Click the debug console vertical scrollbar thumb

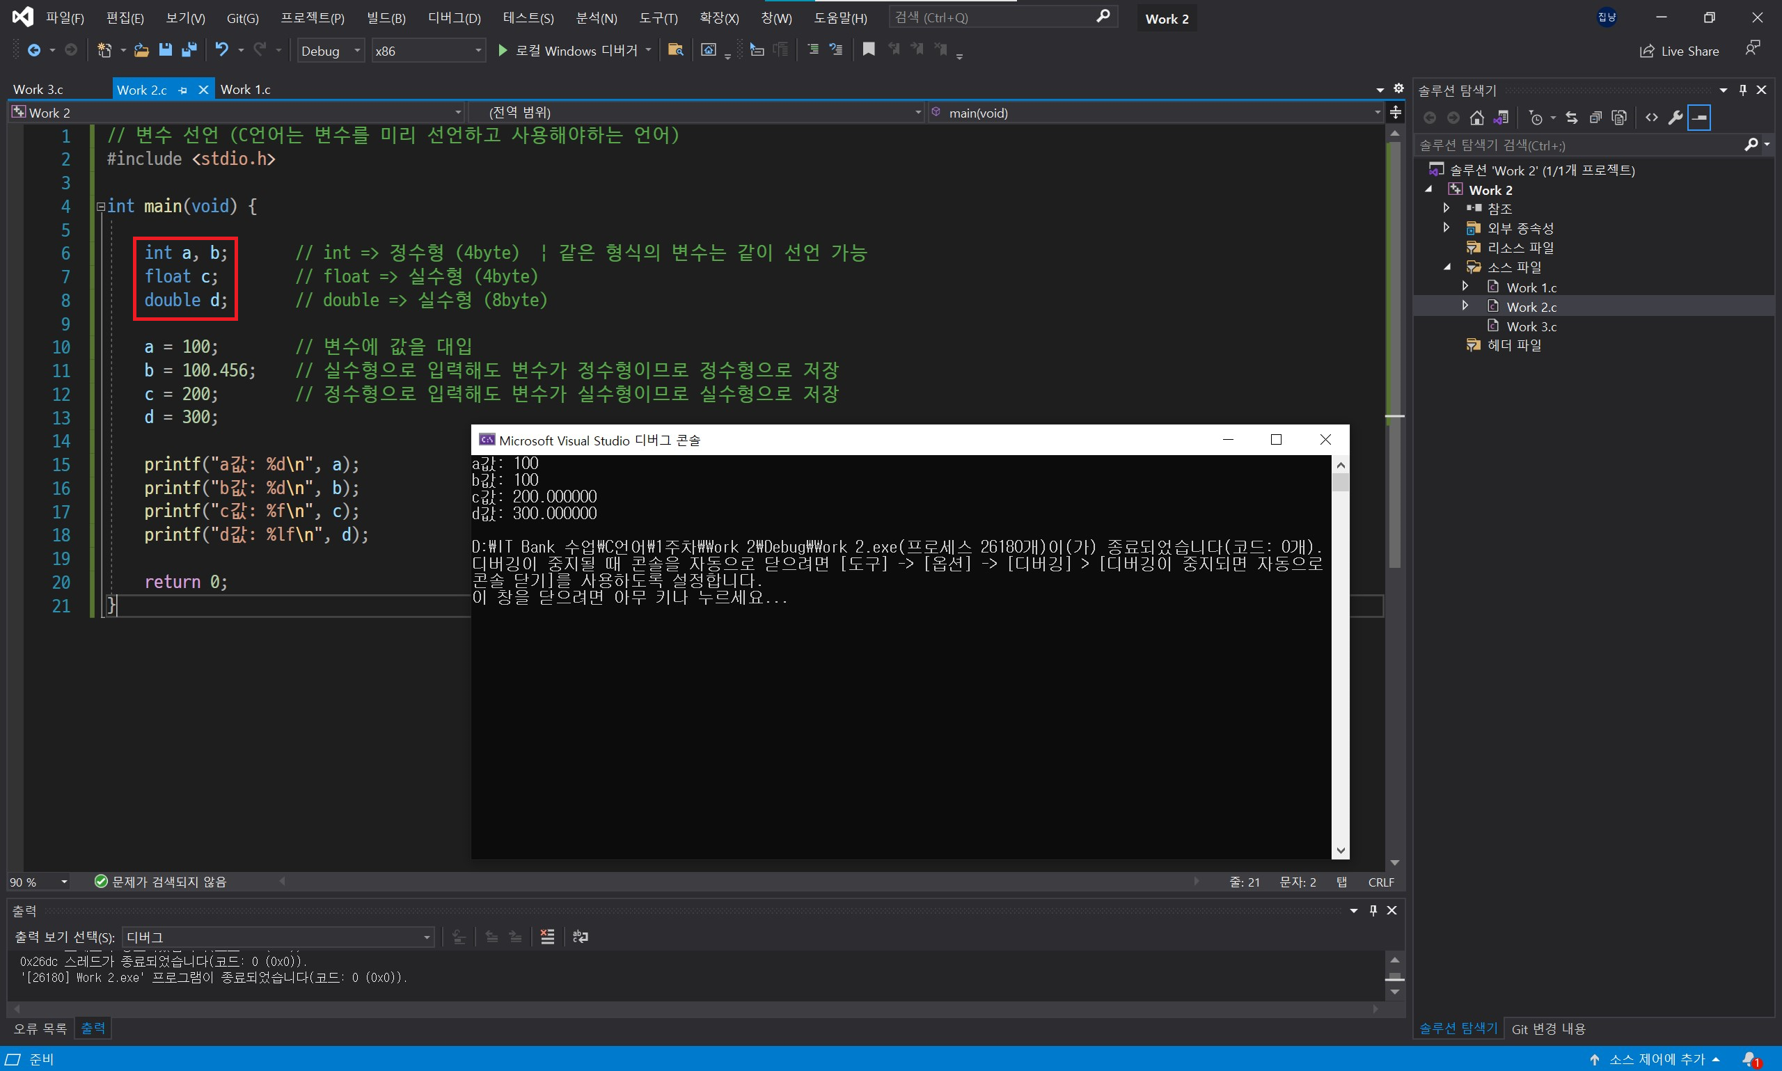tap(1340, 482)
